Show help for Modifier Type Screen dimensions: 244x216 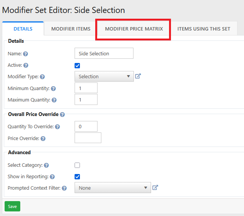(42, 77)
